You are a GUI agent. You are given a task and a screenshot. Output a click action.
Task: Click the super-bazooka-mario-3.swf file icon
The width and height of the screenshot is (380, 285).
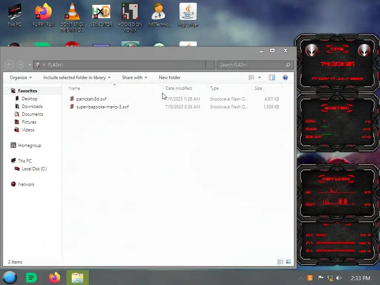[x=72, y=107]
